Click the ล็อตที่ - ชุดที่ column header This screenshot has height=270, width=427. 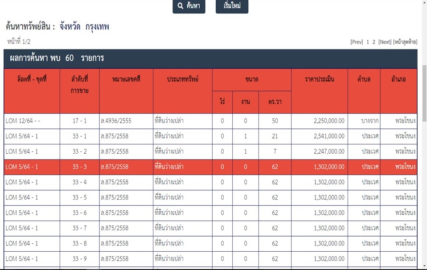pos(32,79)
